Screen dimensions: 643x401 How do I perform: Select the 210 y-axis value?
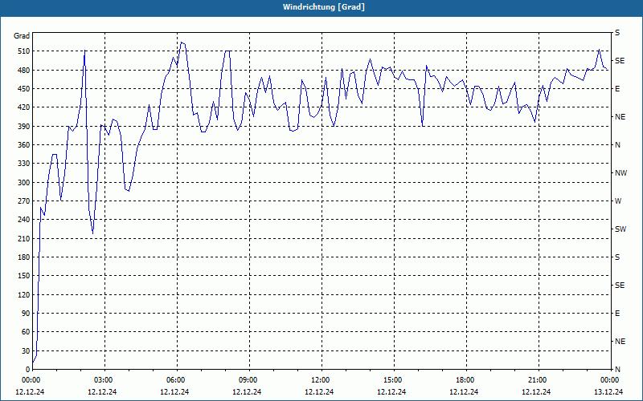(x=24, y=238)
